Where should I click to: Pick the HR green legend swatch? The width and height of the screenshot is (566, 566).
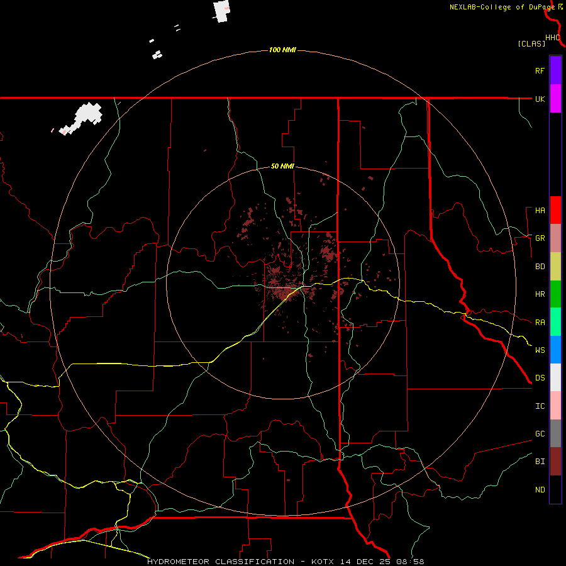tap(555, 294)
